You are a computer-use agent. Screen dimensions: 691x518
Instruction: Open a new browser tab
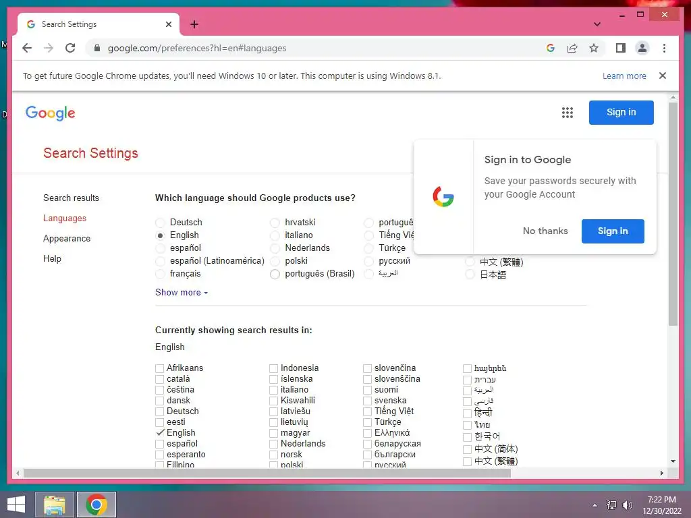194,24
